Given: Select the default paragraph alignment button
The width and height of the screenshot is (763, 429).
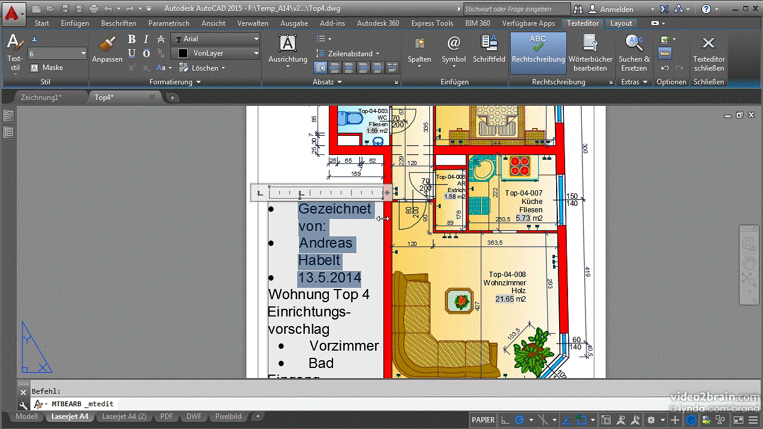Looking at the screenshot, I should (x=321, y=68).
